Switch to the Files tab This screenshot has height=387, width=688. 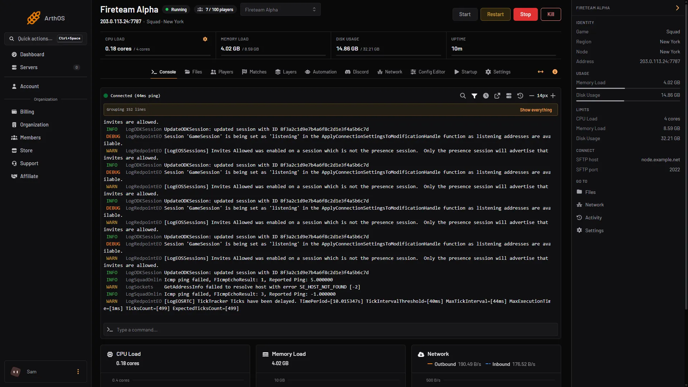(x=193, y=72)
